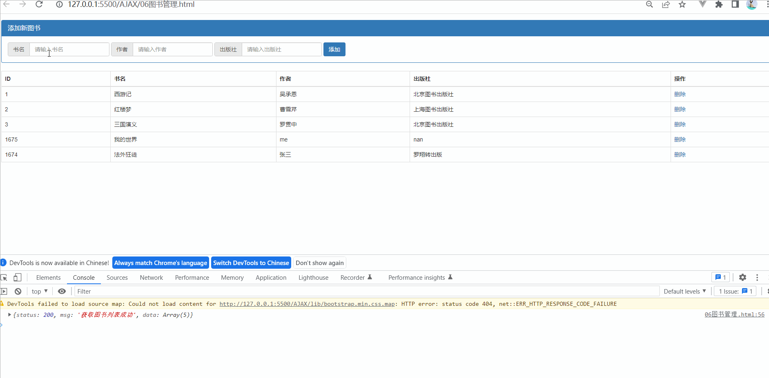Image resolution: width=769 pixels, height=378 pixels.
Task: Open the browser extensions puzzle icon
Action: (719, 4)
